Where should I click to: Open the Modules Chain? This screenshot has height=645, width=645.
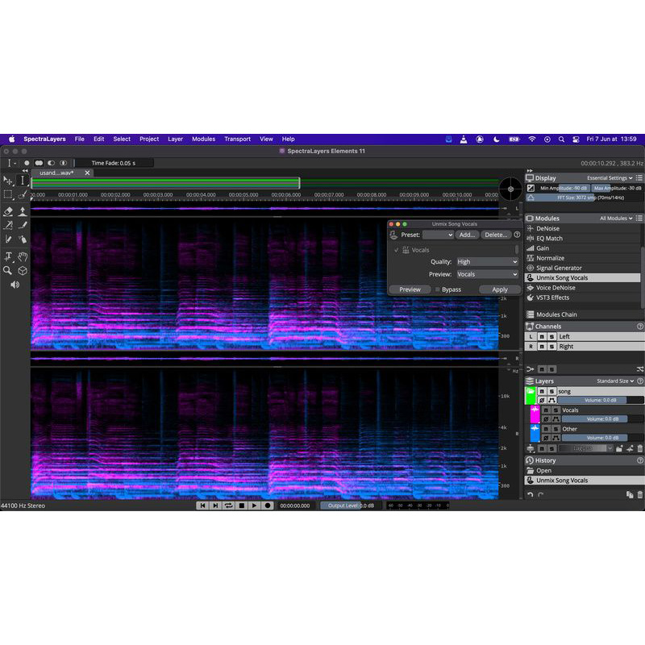click(x=582, y=314)
